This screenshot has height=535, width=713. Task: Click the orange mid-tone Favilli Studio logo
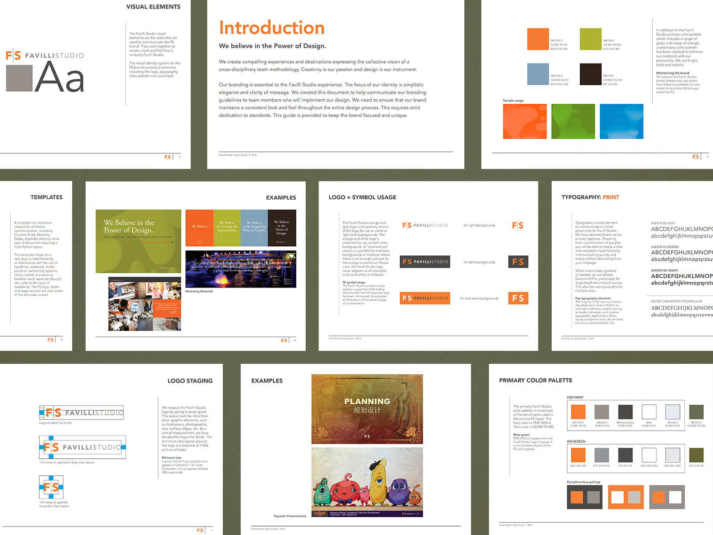coord(425,298)
